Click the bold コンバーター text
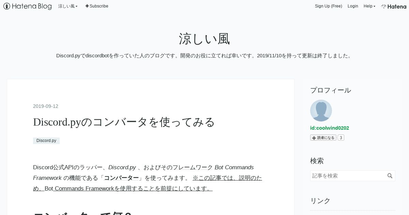Screen dimensions: 409x215 click(x=121, y=178)
